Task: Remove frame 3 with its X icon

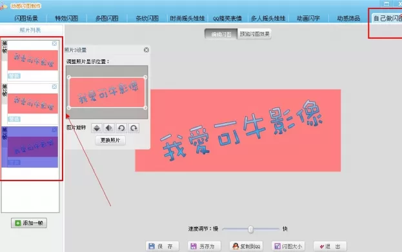Action: [54, 130]
